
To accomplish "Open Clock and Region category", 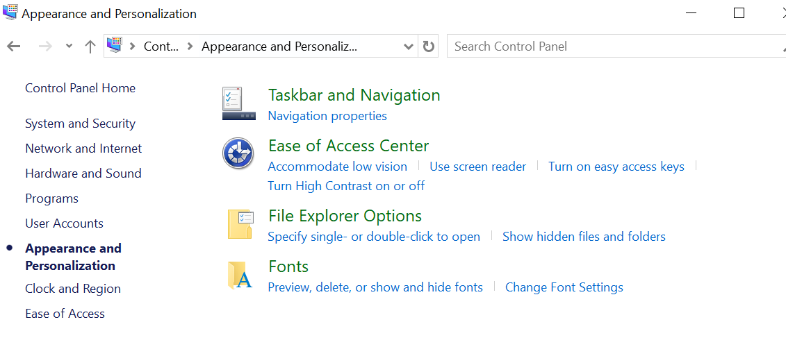I will click(x=72, y=289).
